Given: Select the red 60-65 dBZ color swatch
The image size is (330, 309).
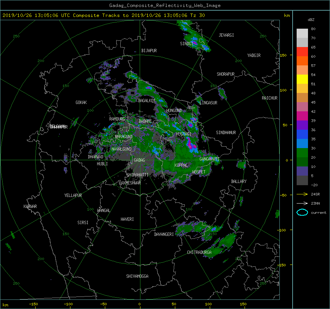Looking at the screenshot, I should [302, 51].
